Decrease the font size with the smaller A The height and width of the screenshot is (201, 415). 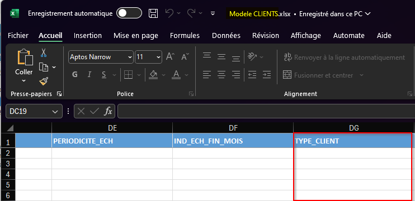pos(185,56)
